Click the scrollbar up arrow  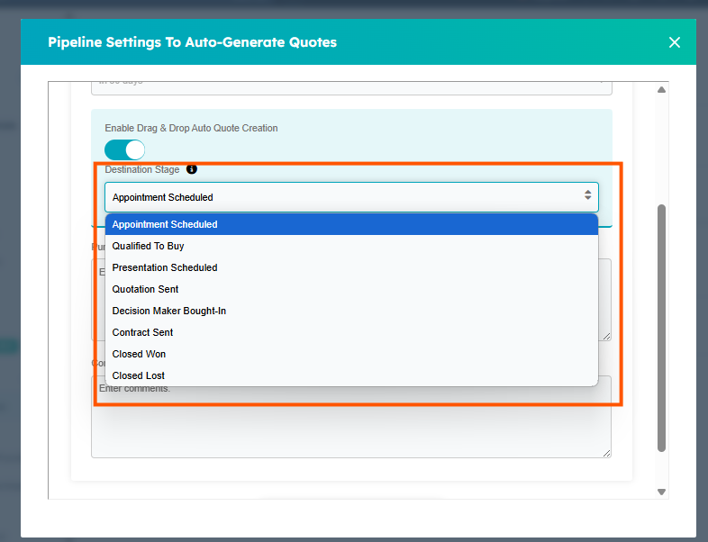(x=662, y=90)
